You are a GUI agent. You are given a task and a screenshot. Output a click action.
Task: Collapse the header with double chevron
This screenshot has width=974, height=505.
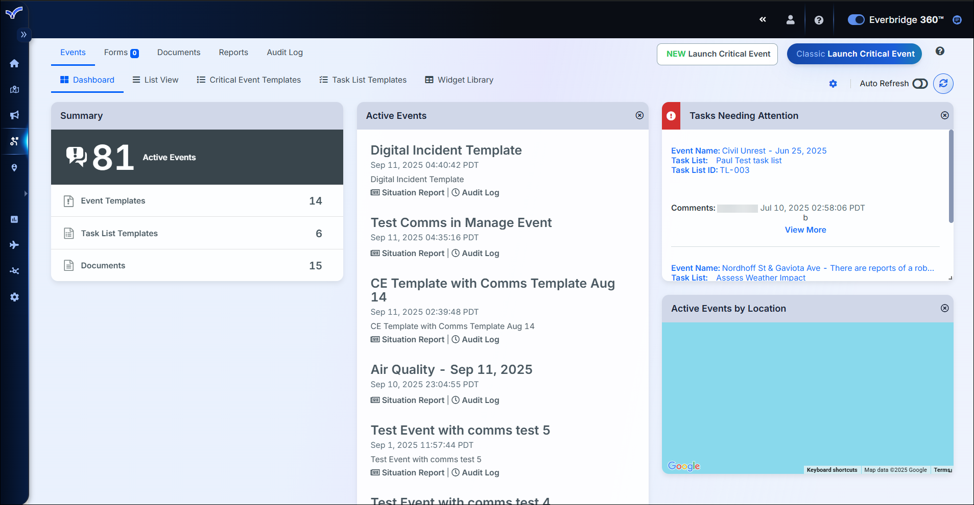click(763, 19)
